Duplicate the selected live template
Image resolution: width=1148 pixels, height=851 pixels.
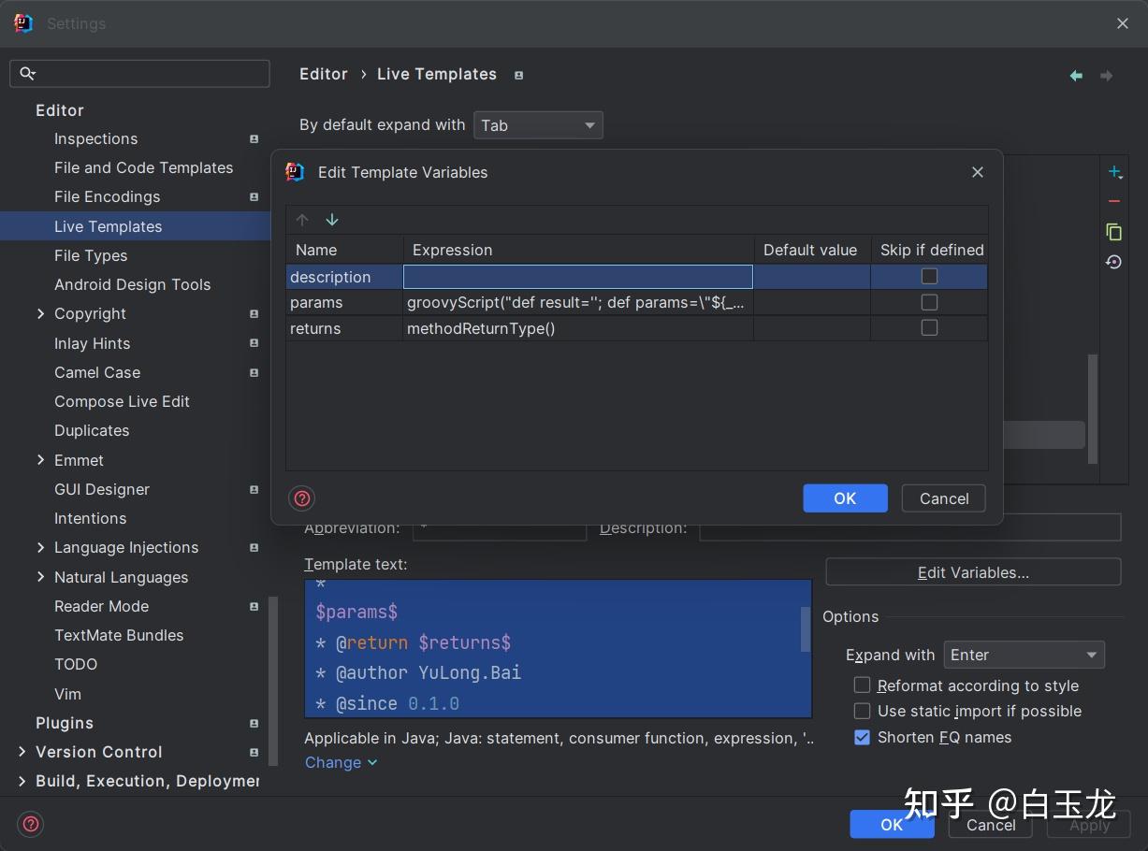point(1114,230)
